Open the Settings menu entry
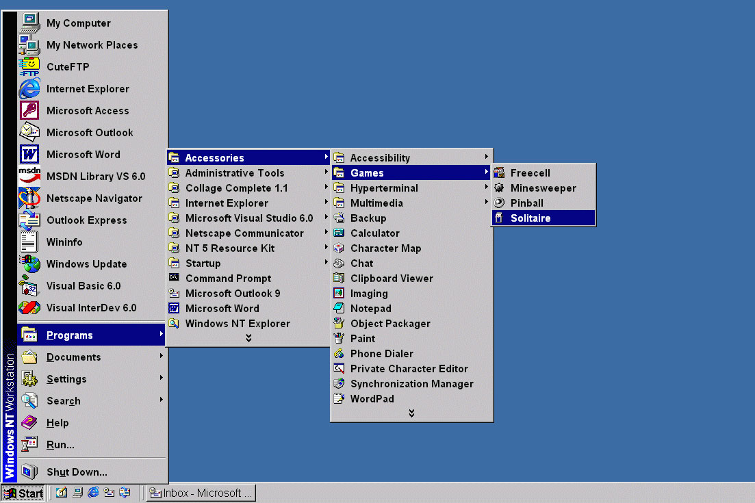Viewport: 755px width, 503px height. pos(92,379)
